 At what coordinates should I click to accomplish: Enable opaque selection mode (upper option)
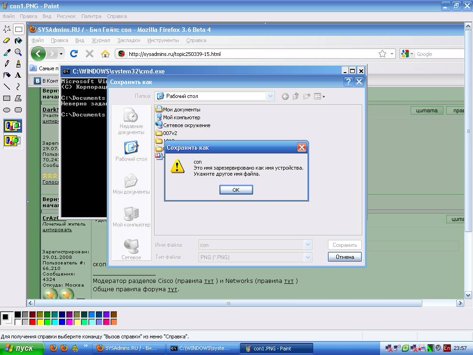[x=12, y=126]
